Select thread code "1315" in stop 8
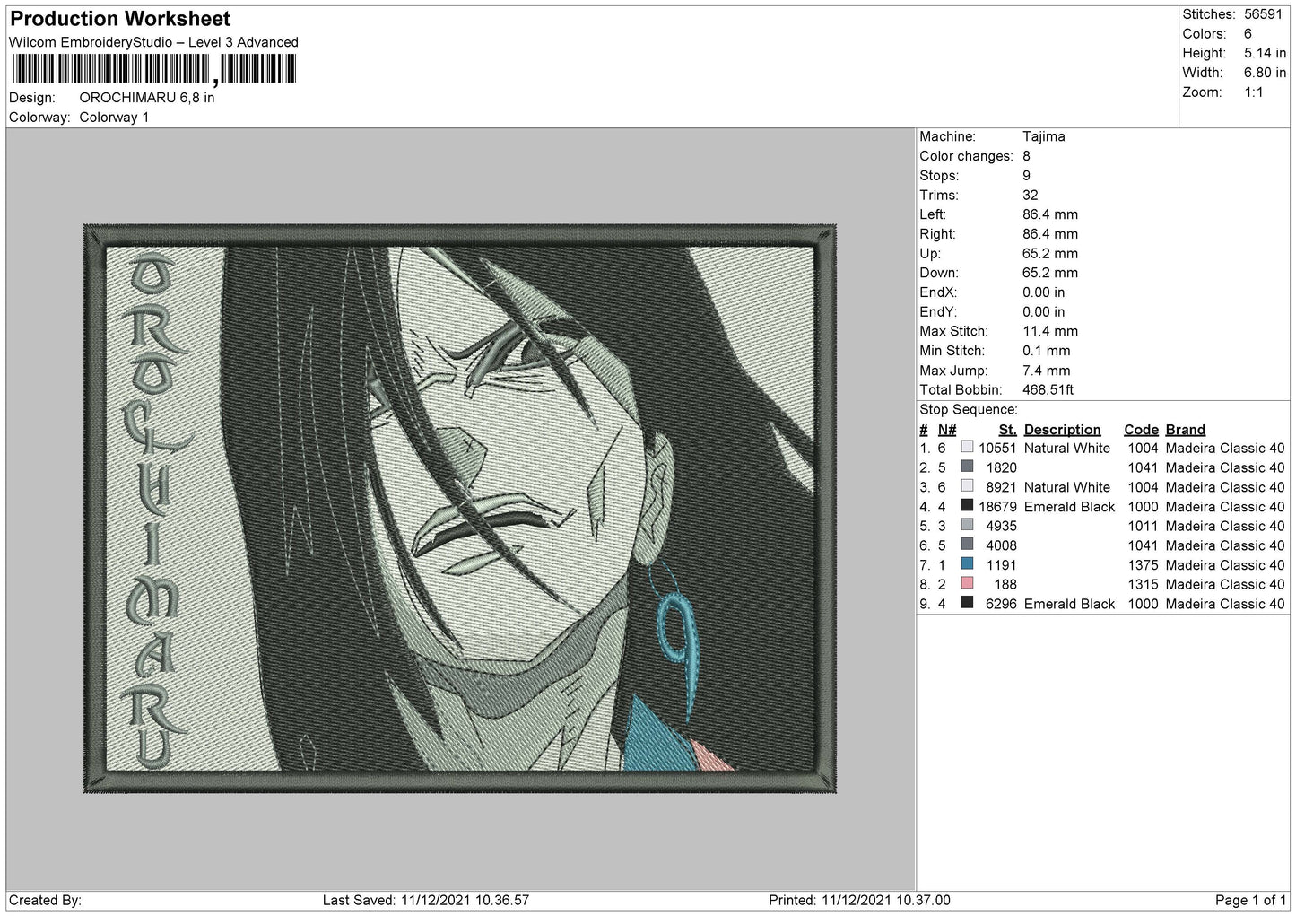 tap(1144, 585)
